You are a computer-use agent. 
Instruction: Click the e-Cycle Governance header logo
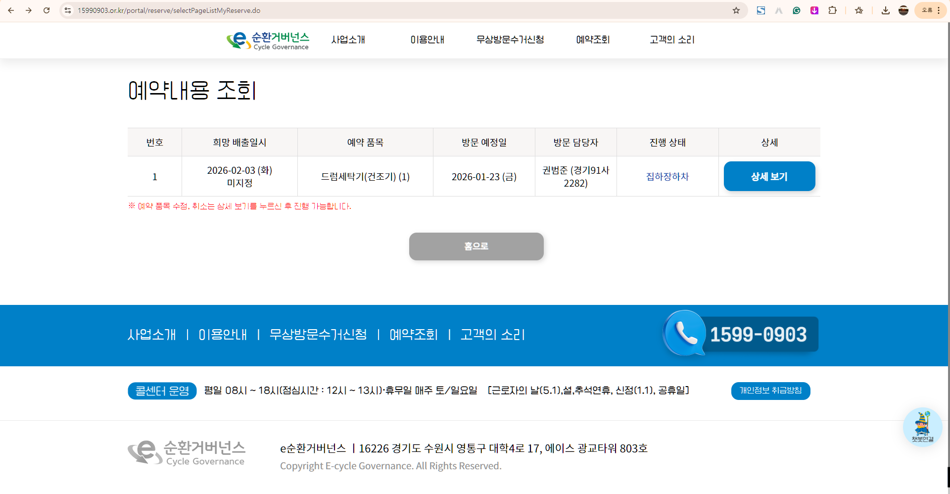pos(268,41)
